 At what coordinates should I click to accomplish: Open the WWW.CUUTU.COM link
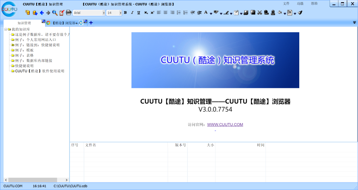(225, 125)
